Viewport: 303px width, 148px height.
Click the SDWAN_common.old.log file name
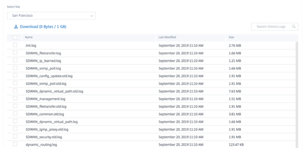tap(45, 114)
